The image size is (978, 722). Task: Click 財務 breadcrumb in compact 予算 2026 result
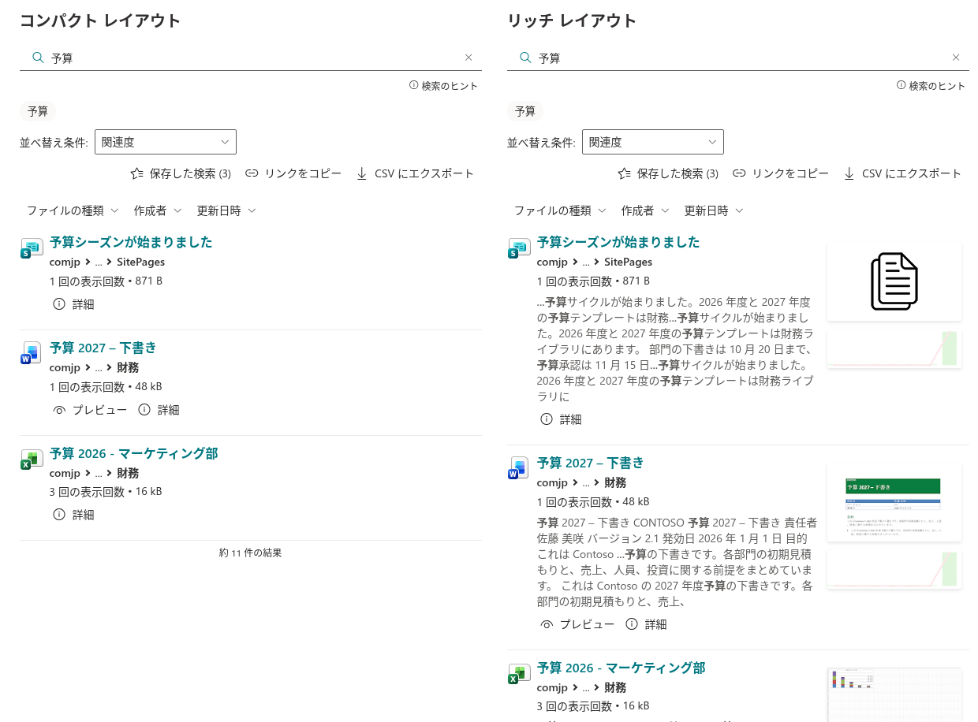coord(128,474)
